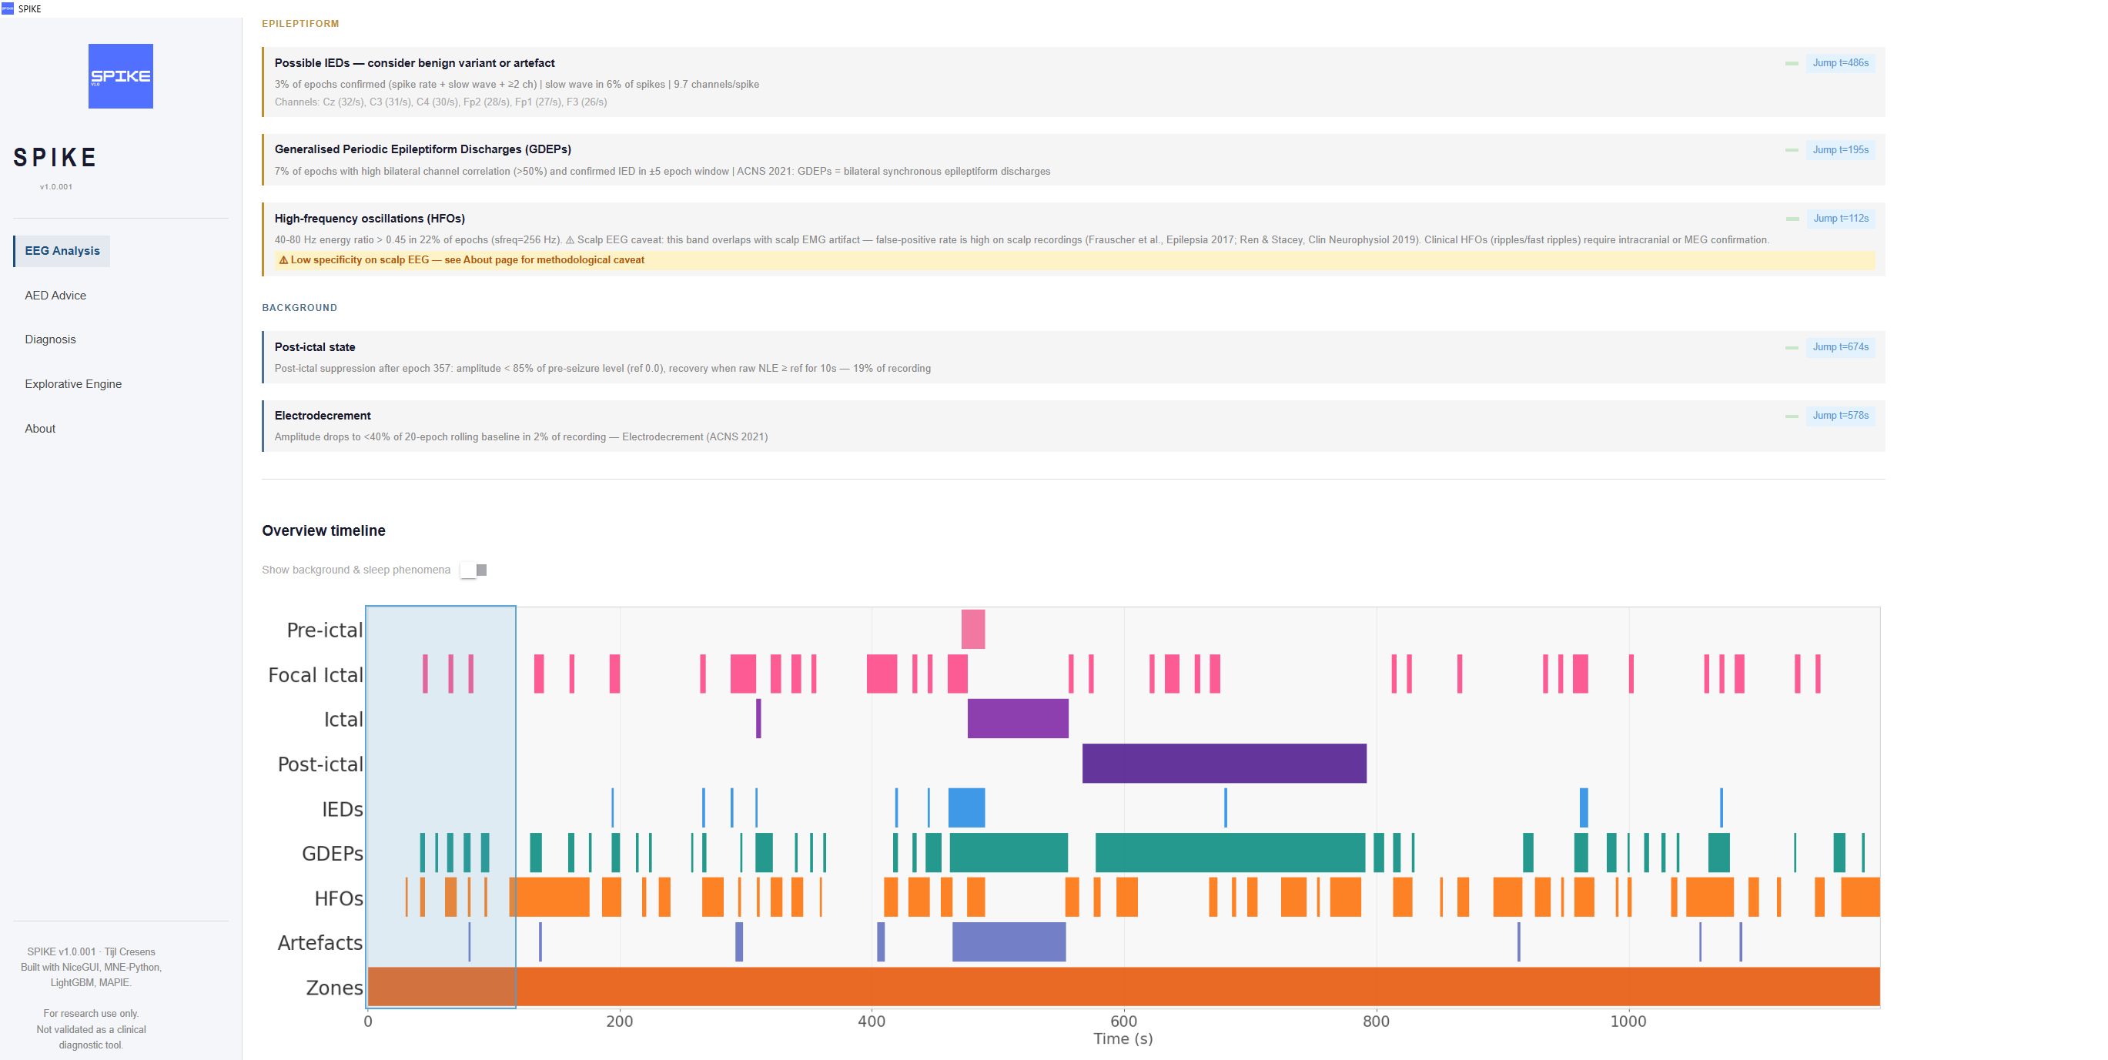Jump to t=112s for HFOs
The height and width of the screenshot is (1060, 2108).
[1840, 219]
